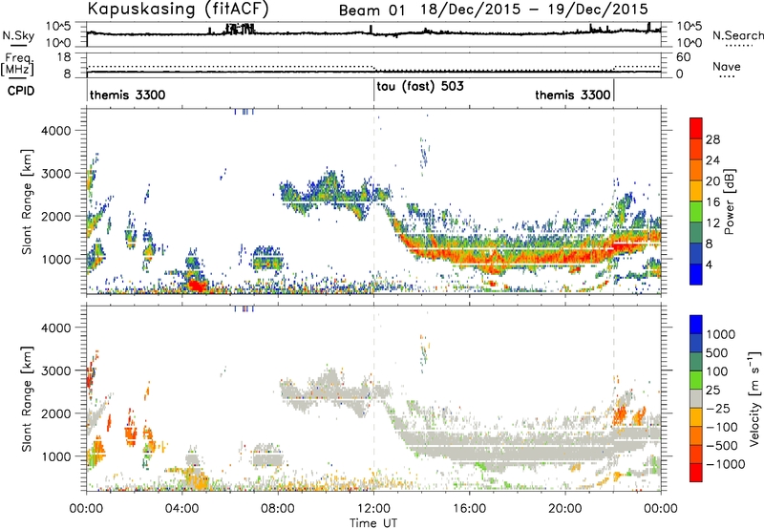Screen dimensions: 764x529
Task: Click the power scatter band near 10:00 at 2500 km
Action: [x=326, y=194]
